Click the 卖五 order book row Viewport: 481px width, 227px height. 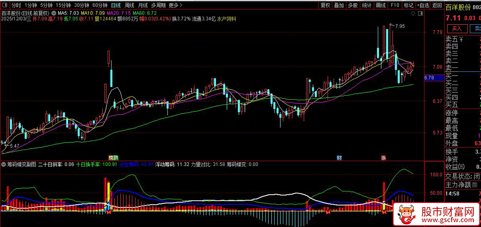coord(463,39)
